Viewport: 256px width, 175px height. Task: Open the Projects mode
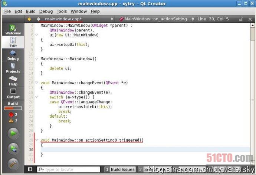point(13,68)
